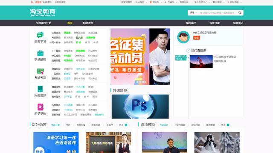
Task: Click the 免费注册 link
Action: click(47, 2)
